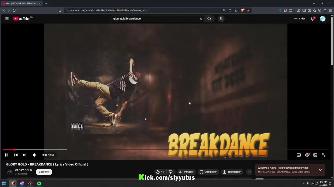The width and height of the screenshot is (334, 187).
Task: Open picture-in-picture icon in address bar
Action: tap(230, 10)
